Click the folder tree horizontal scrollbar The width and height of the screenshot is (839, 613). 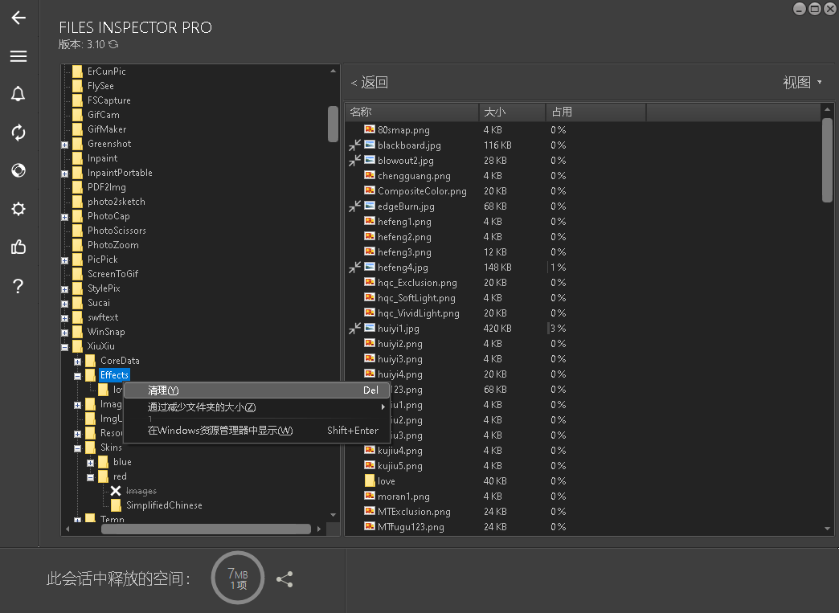(206, 529)
